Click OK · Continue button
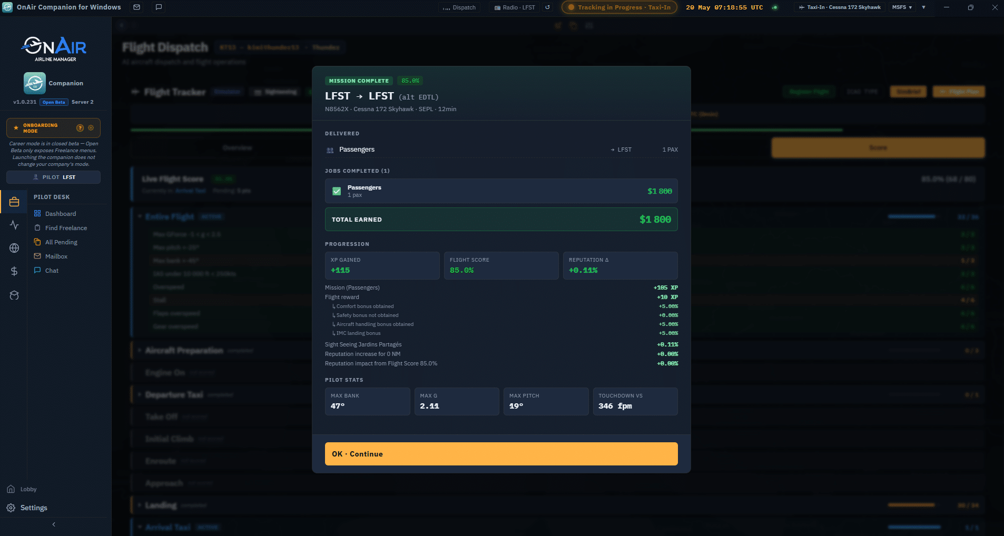 point(501,454)
